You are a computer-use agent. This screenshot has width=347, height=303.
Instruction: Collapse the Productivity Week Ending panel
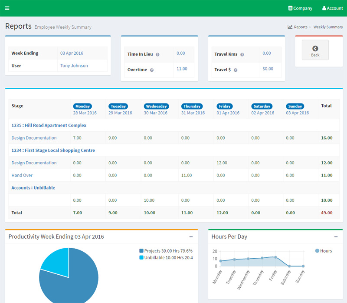click(191, 237)
